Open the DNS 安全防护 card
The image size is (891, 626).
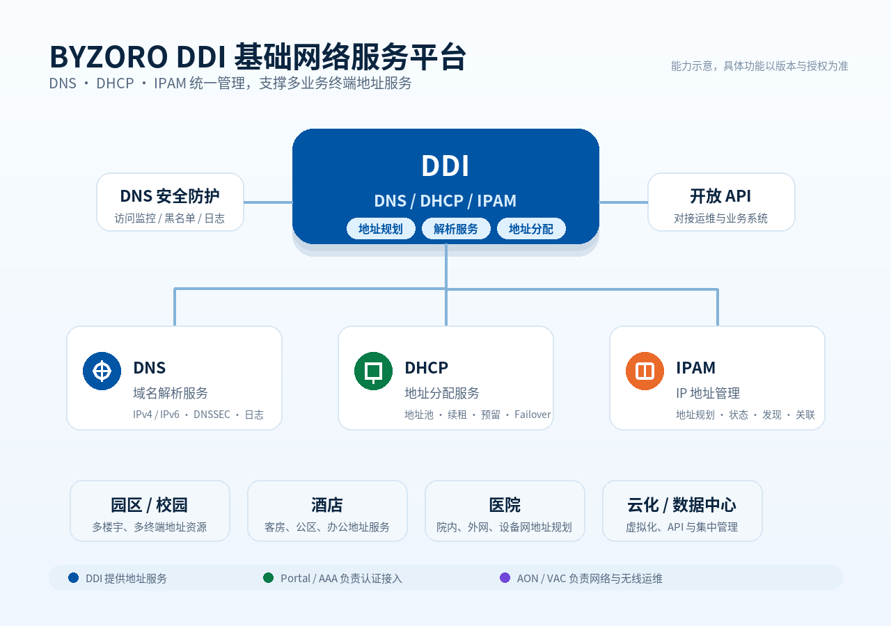click(170, 202)
